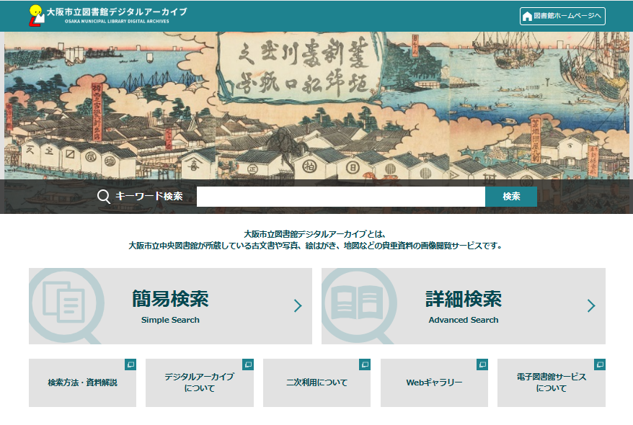The height and width of the screenshot is (425, 633).
Task: Click new-window icon on 二次利用について
Action: (x=365, y=364)
